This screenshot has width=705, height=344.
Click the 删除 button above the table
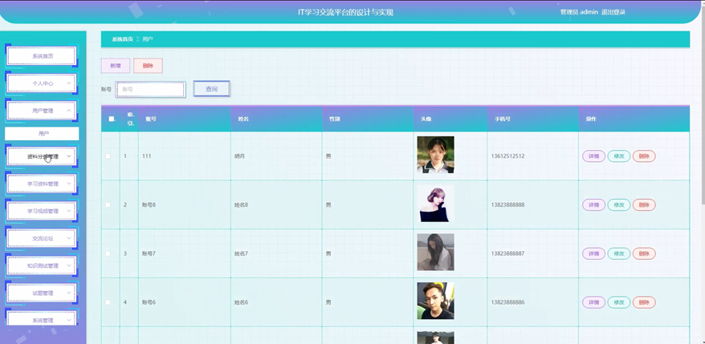(148, 66)
